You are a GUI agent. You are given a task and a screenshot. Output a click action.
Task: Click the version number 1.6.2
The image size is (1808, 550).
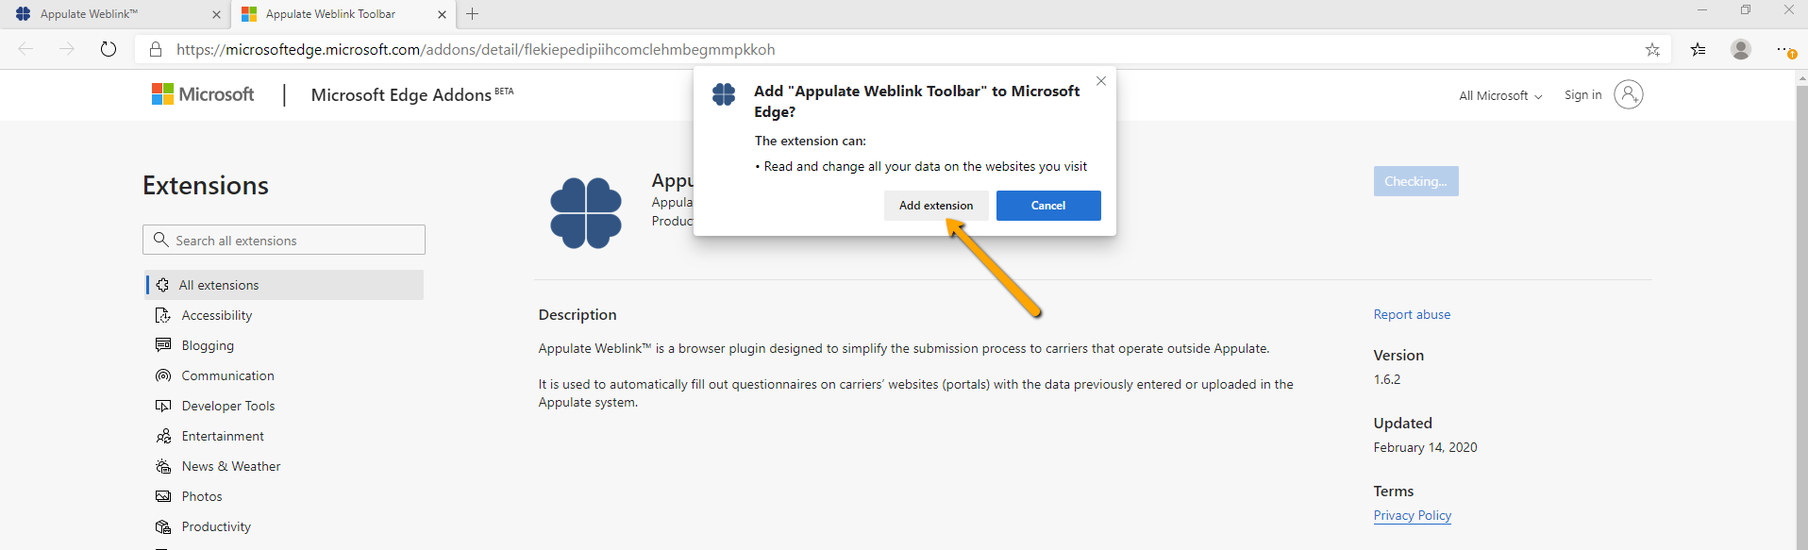[x=1387, y=379]
